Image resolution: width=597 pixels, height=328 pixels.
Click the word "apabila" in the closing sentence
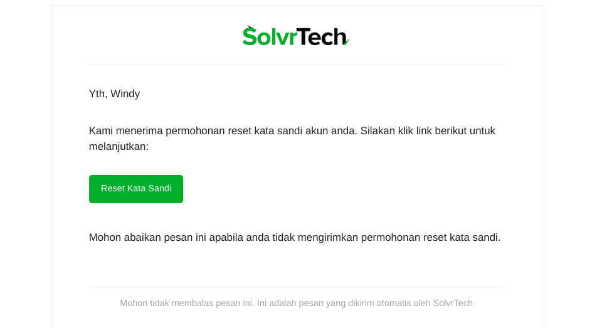tap(226, 237)
